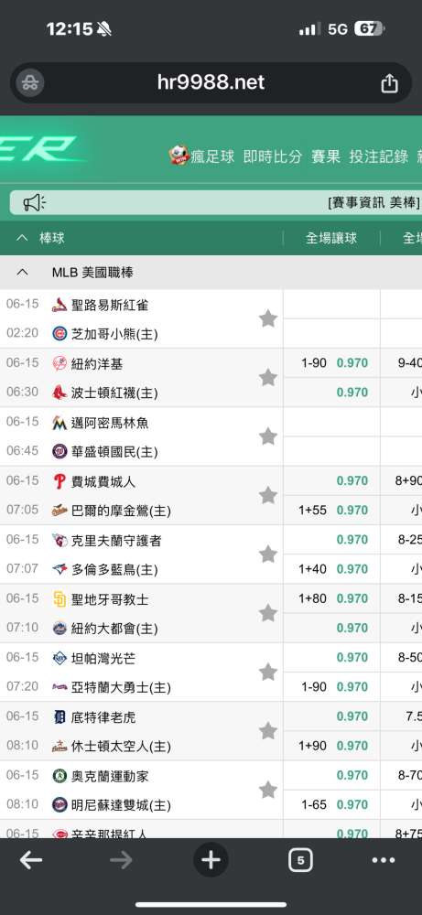
Task: Open the 即時比分 menu item
Action: pyautogui.click(x=273, y=156)
